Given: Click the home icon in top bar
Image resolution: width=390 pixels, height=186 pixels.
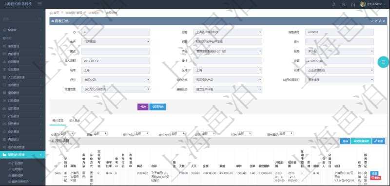Looking at the screenshot, I should click(344, 4).
